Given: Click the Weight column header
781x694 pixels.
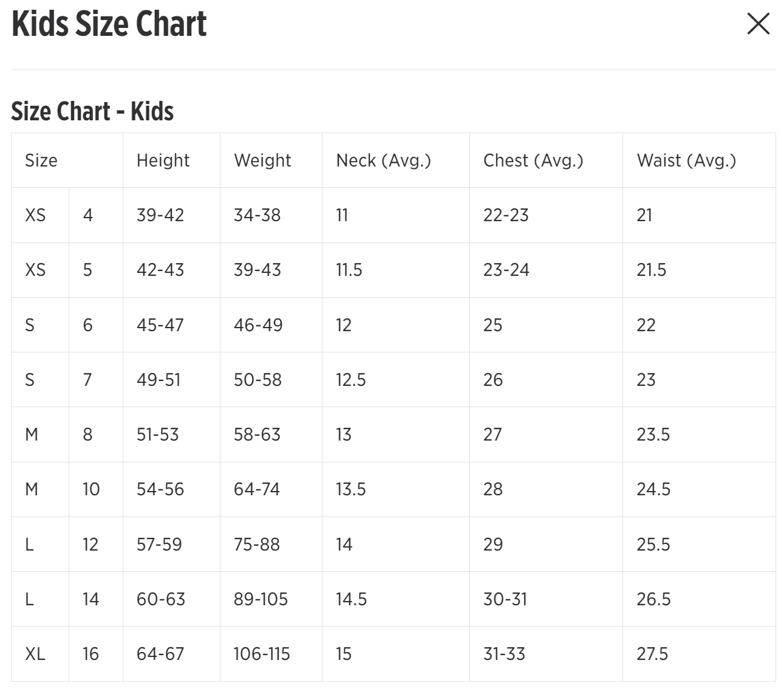Looking at the screenshot, I should point(262,160).
